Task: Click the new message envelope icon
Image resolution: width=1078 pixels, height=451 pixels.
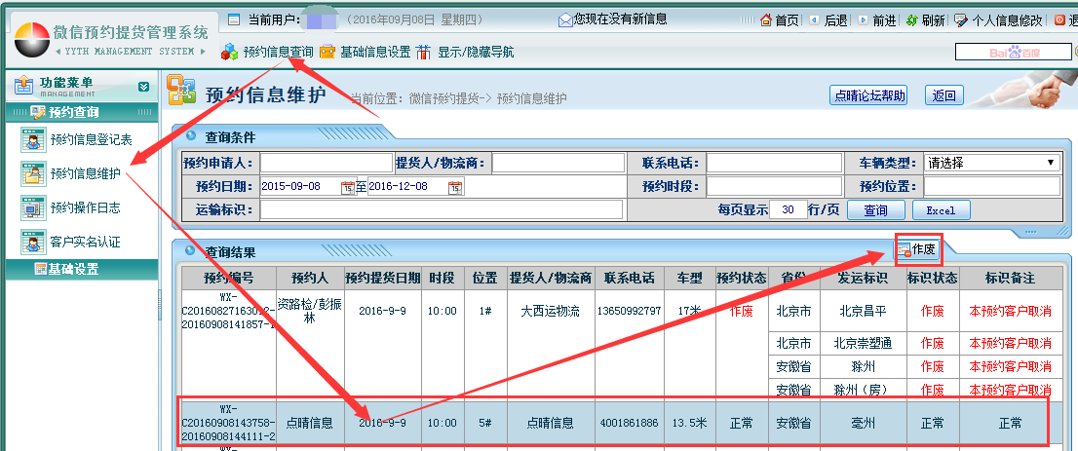Action: click(x=565, y=19)
